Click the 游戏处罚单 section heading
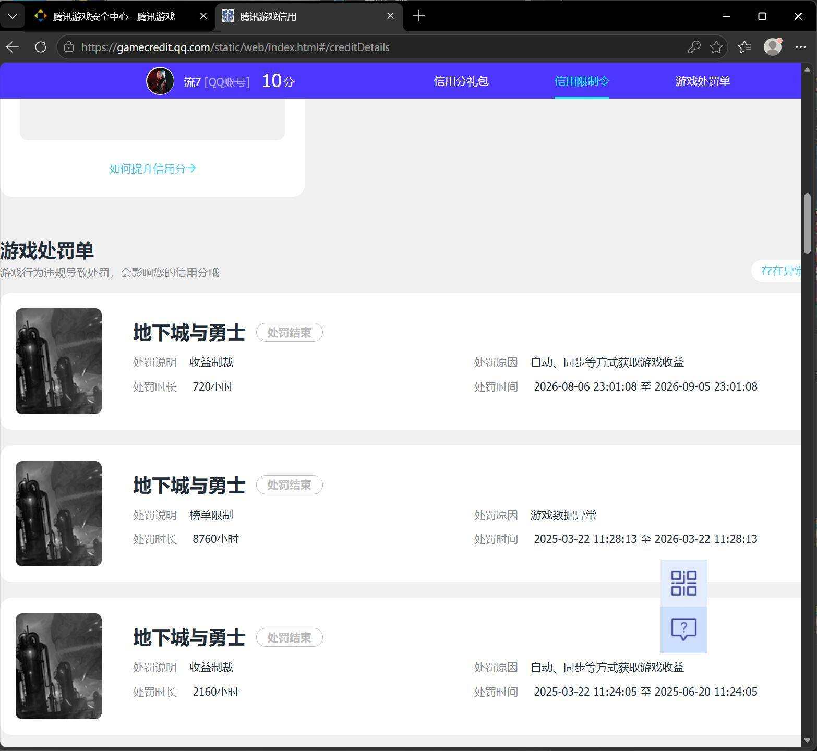This screenshot has width=817, height=751. click(47, 250)
